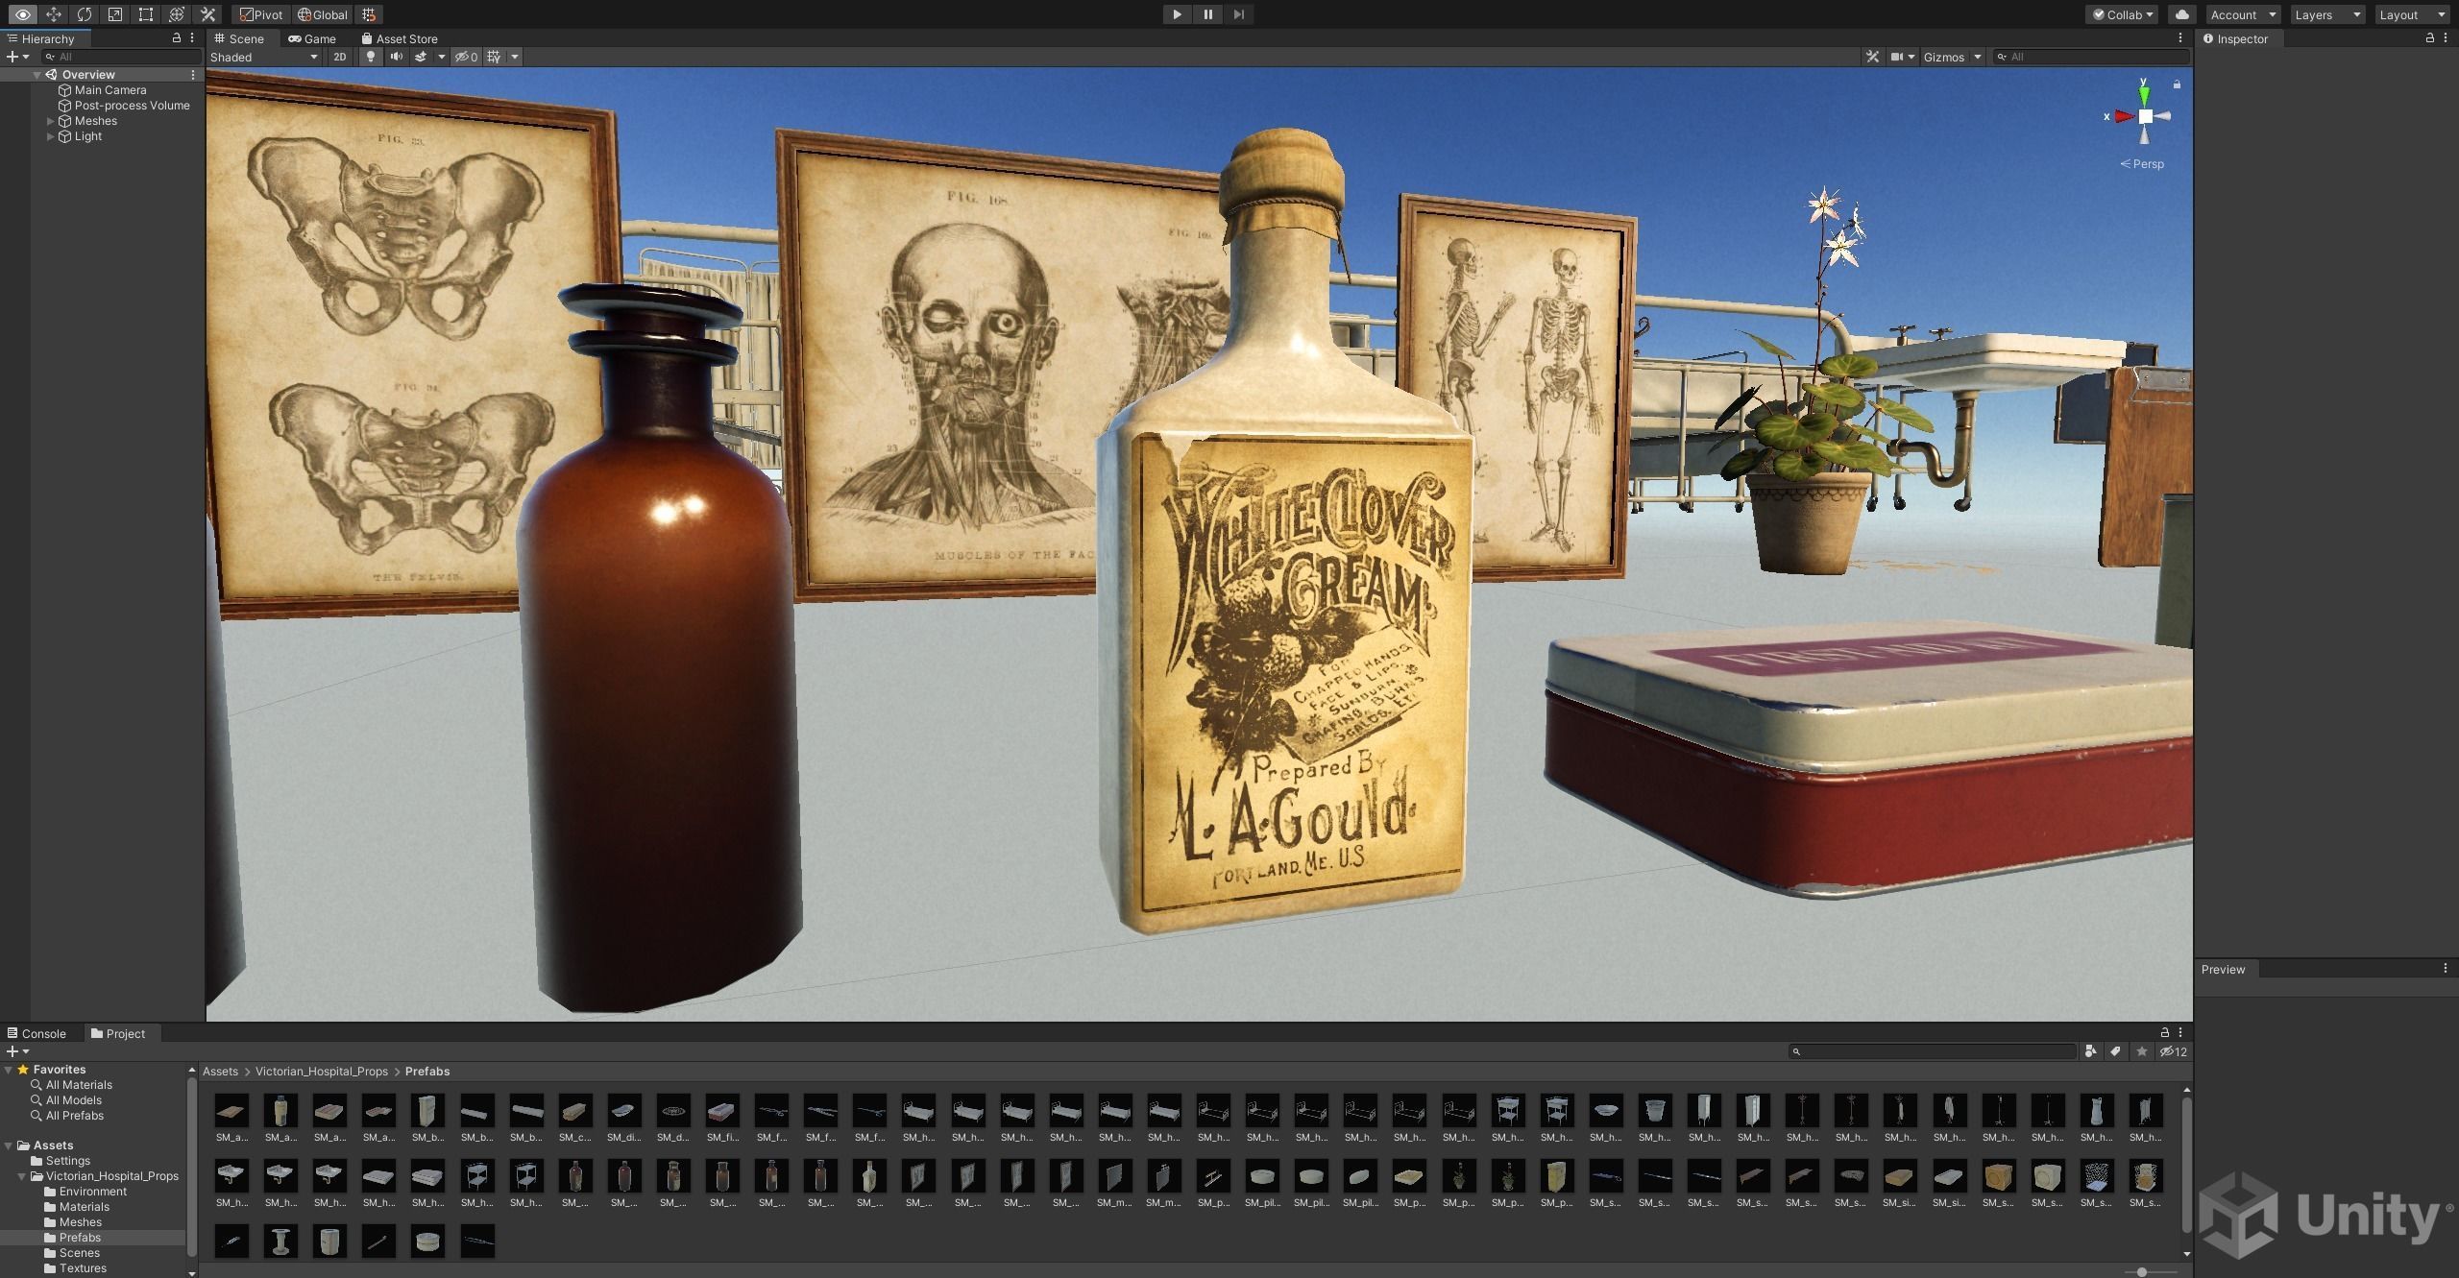Switch to the Scene tab
The height and width of the screenshot is (1278, 2459).
tap(239, 38)
